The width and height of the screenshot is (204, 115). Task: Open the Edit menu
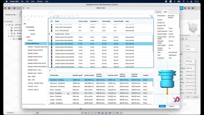[x=27, y=1]
